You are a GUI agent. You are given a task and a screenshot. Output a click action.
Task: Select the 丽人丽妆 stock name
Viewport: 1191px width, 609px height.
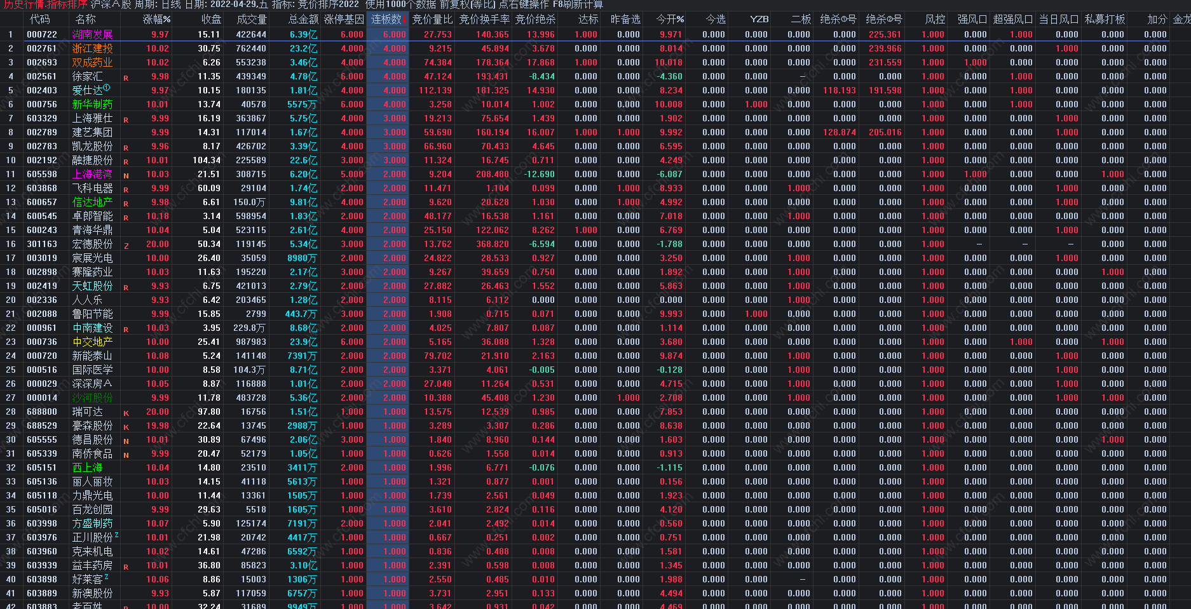tap(92, 481)
